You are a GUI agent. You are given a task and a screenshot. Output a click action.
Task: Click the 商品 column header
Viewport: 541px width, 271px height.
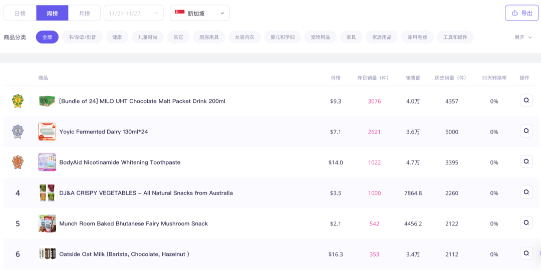point(43,78)
